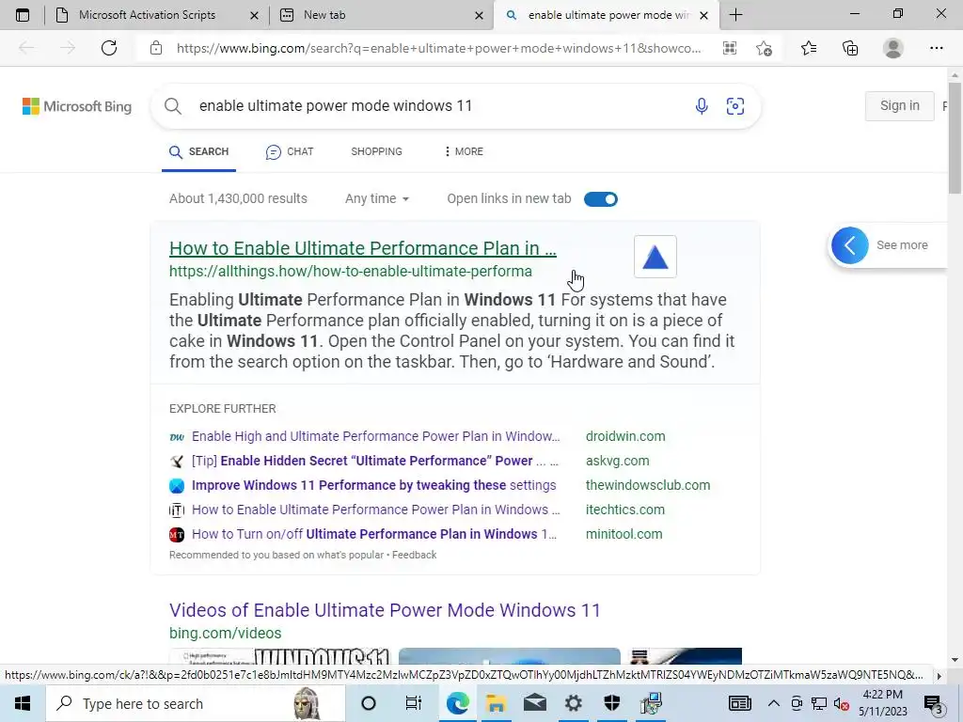This screenshot has width=963, height=722.
Task: Click the Windows taskbar search box
Action: coord(196,703)
